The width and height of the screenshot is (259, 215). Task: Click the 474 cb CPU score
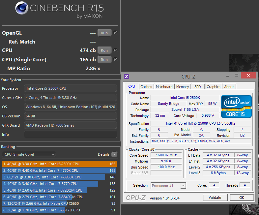[88, 50]
